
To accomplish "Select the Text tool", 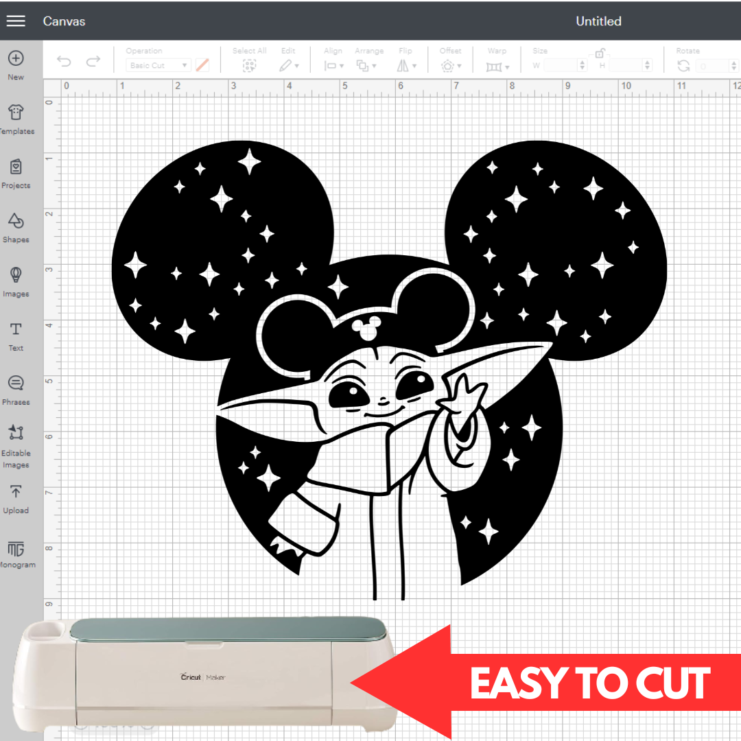I will point(16,336).
